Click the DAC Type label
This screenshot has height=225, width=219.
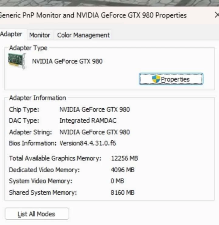pos(24,121)
